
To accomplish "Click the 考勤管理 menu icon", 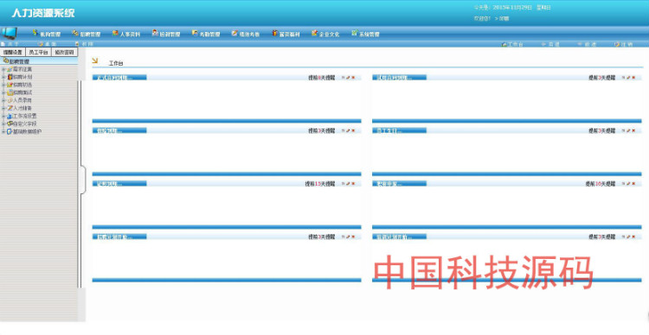I will (x=195, y=33).
